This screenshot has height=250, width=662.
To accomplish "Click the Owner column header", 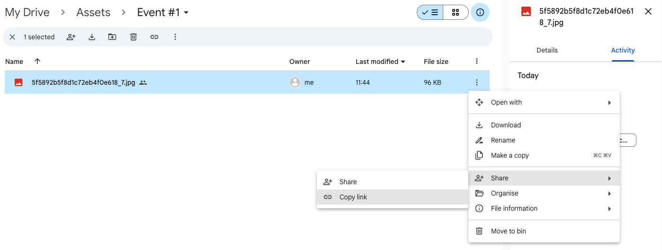I will (300, 62).
